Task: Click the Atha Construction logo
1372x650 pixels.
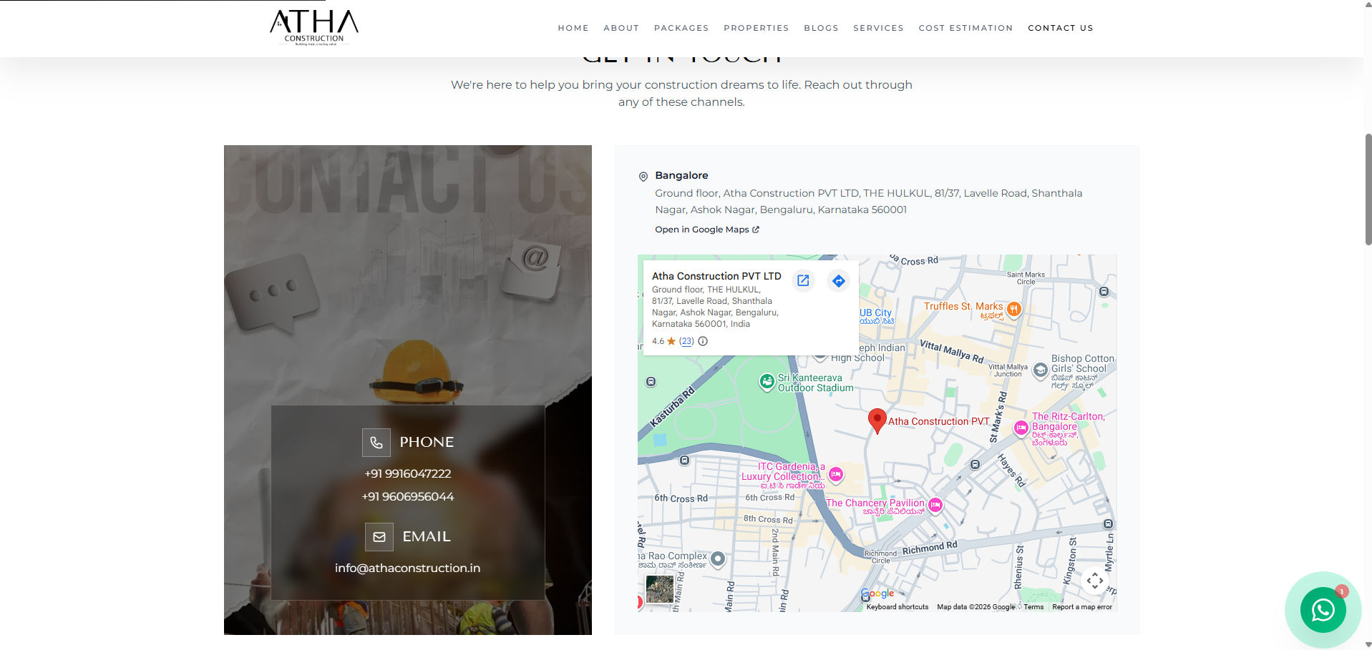Action: pyautogui.click(x=314, y=28)
